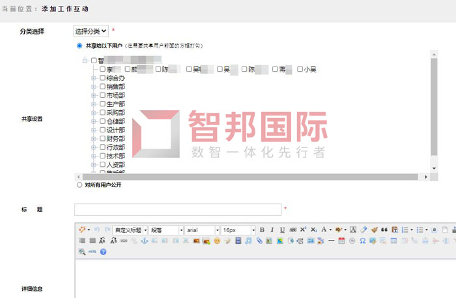Collapse the root company tree node

[x=85, y=61]
